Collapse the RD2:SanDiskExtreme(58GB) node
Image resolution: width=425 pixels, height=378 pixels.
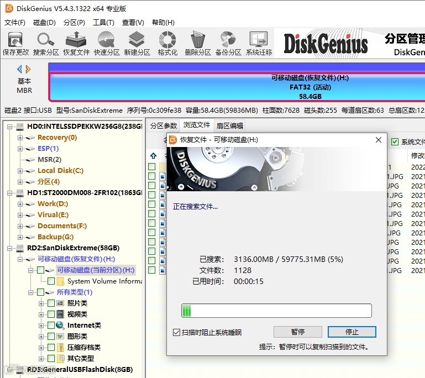(x=10, y=248)
